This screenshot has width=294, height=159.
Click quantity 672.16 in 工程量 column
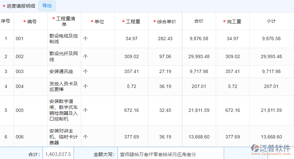(x=132, y=110)
